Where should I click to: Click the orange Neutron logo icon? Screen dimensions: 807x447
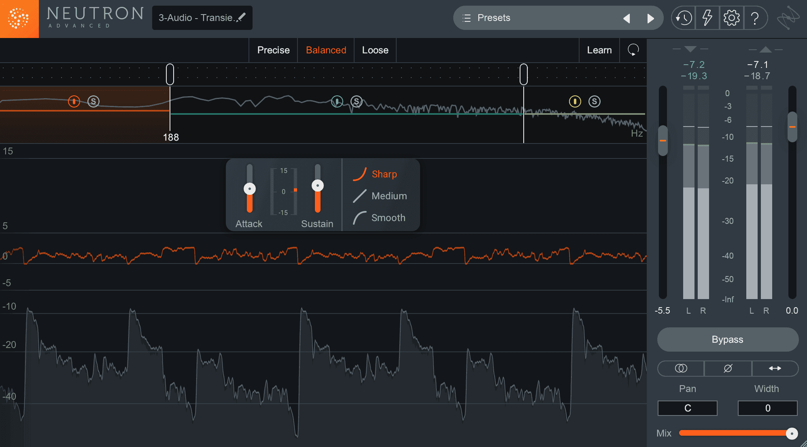19,19
